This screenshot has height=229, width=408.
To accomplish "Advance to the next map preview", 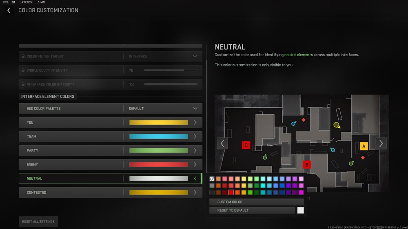I will coord(381,143).
